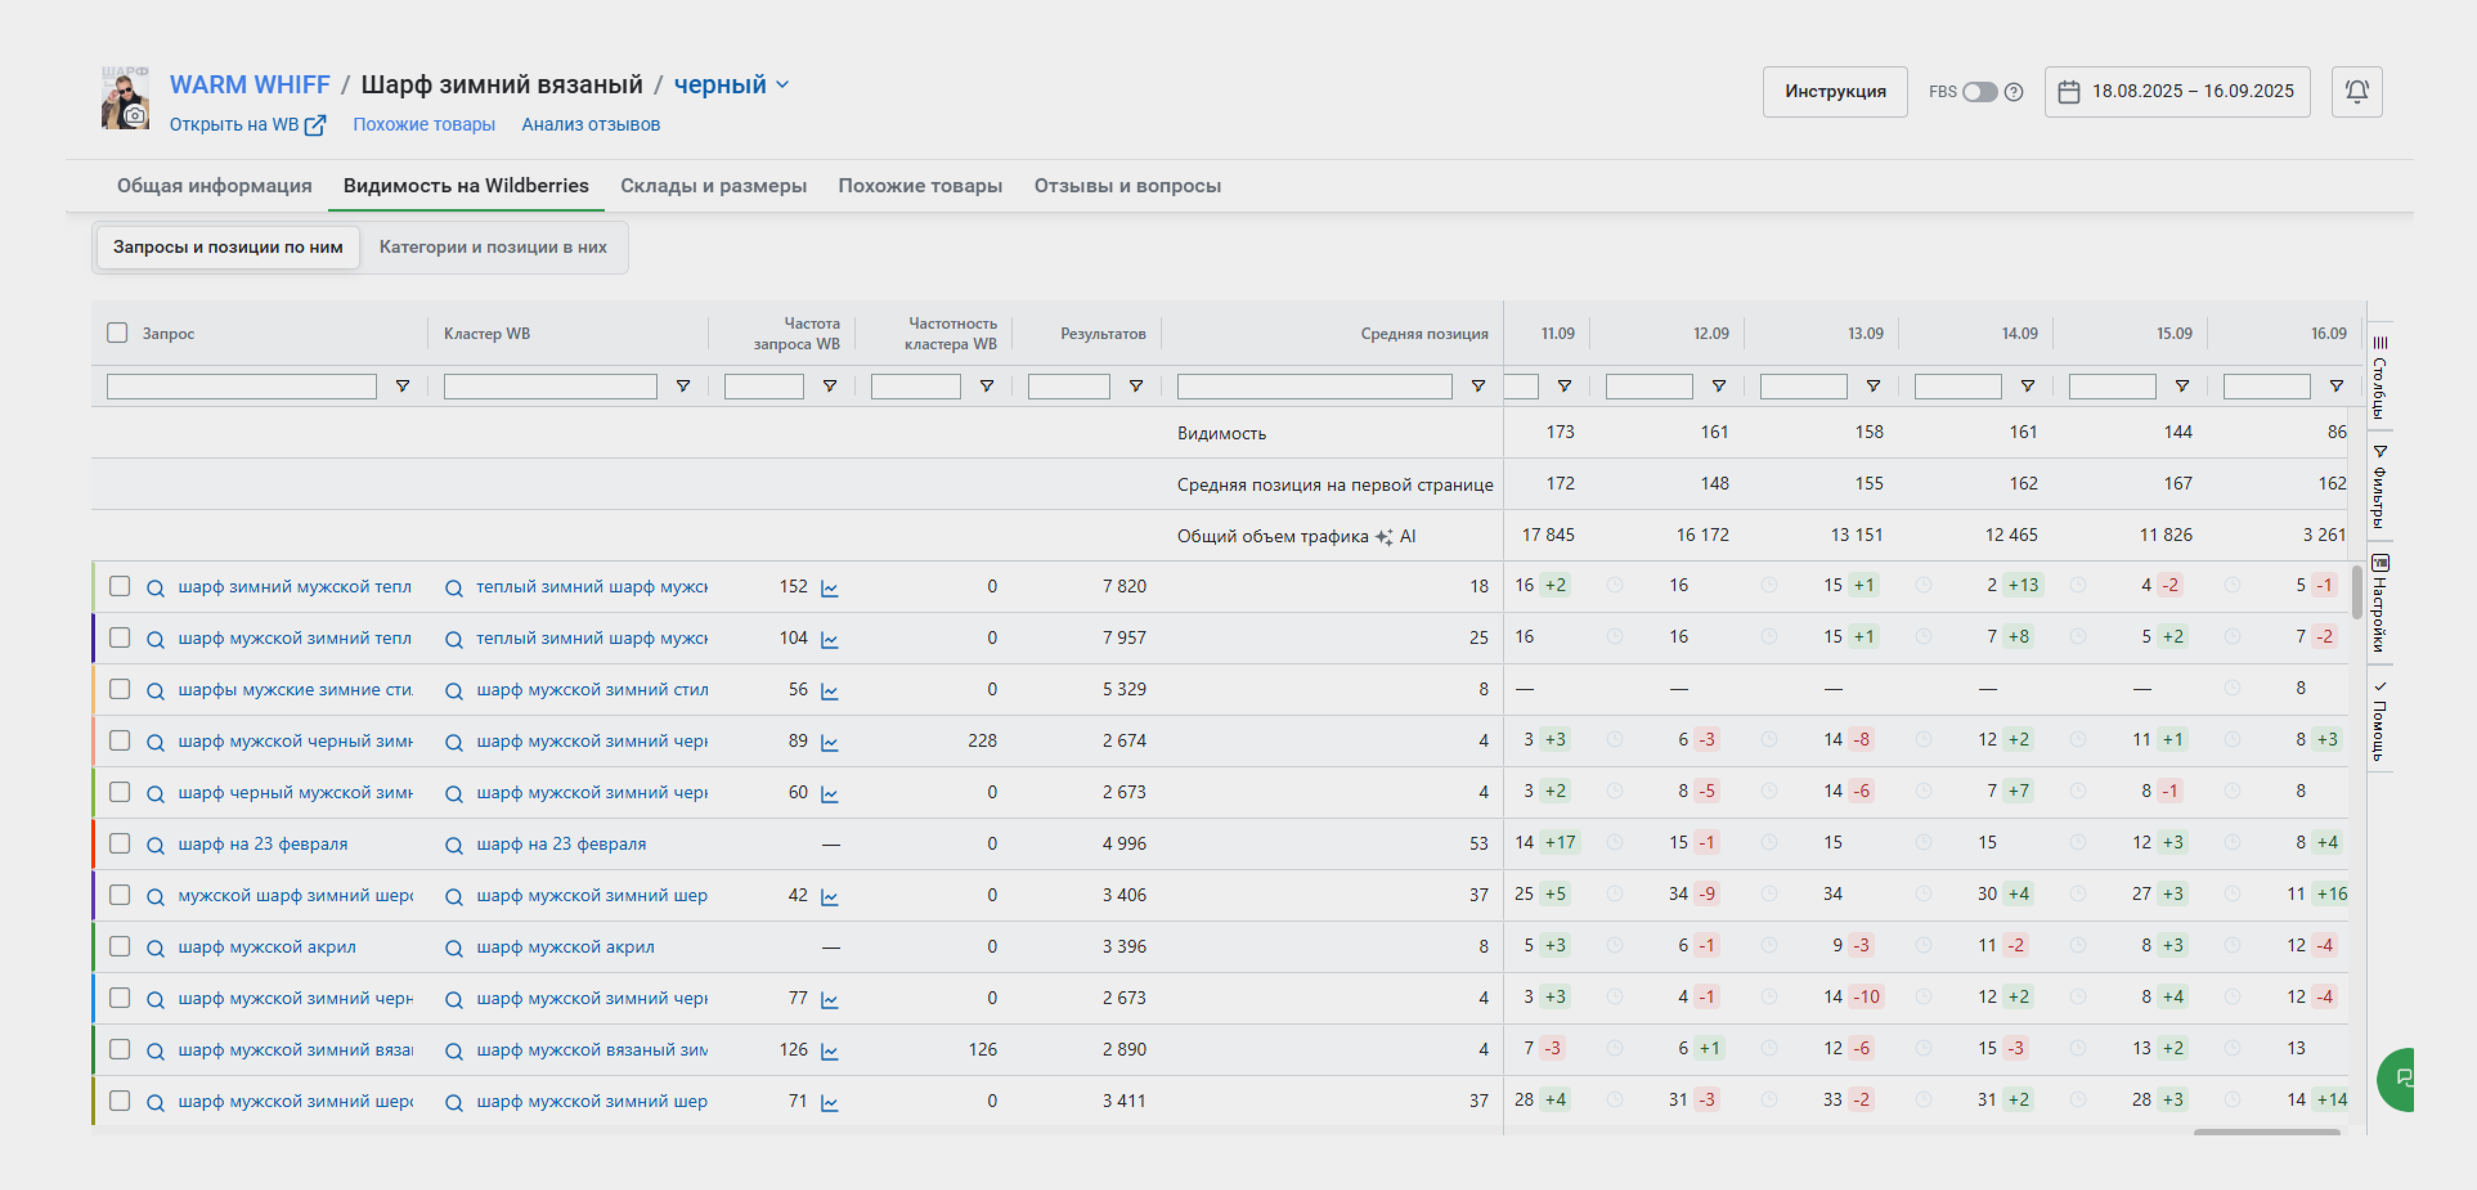Switch to Похожие товары tab
The image size is (2477, 1190).
tap(919, 186)
